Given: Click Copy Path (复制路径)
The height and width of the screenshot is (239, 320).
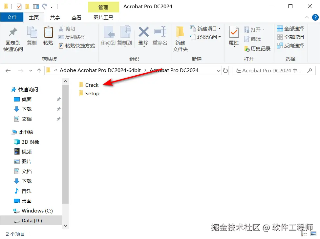Looking at the screenshot, I should (x=72, y=37).
